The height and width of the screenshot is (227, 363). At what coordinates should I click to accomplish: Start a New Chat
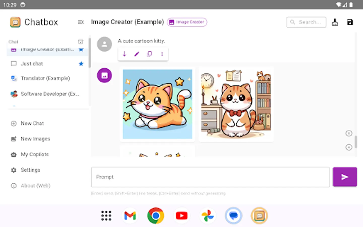(32, 123)
